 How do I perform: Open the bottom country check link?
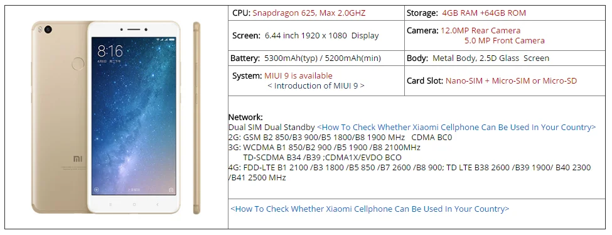point(370,209)
